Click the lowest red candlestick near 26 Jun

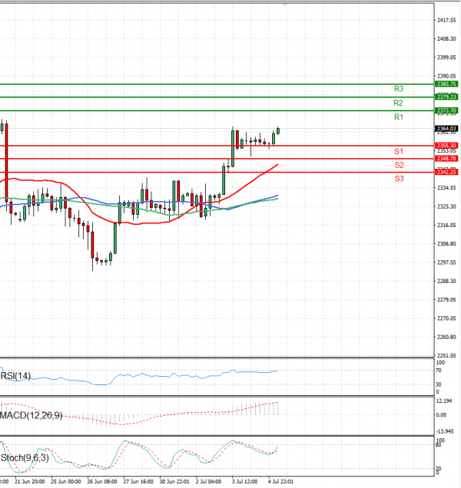(x=92, y=246)
